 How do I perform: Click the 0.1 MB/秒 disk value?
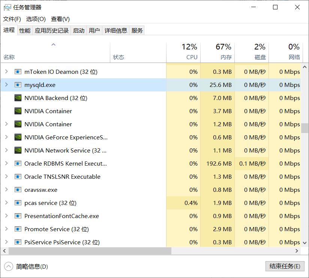click(x=252, y=164)
